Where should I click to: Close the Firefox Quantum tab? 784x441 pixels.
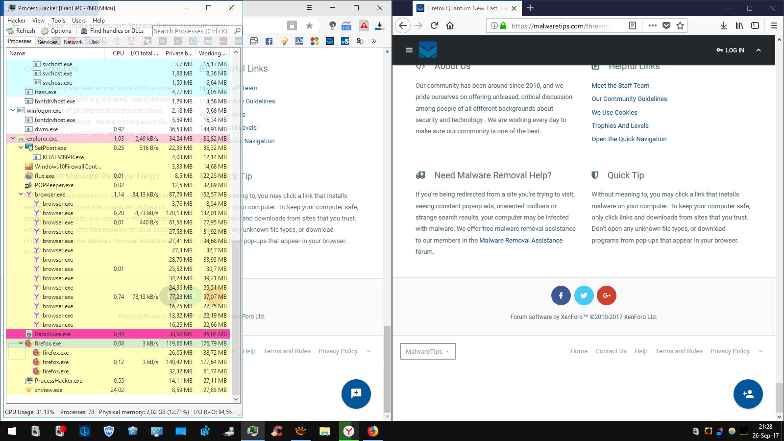pos(514,8)
